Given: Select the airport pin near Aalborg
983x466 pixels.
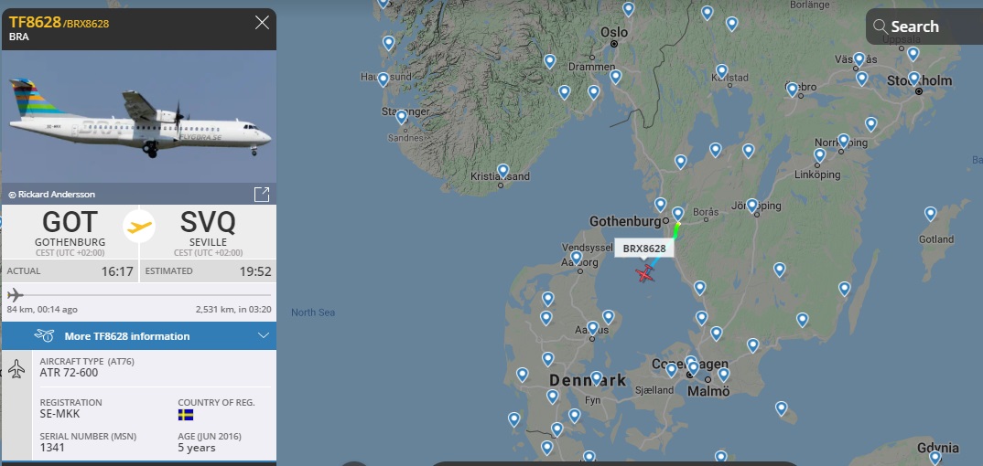Looking at the screenshot, I should 576,259.
